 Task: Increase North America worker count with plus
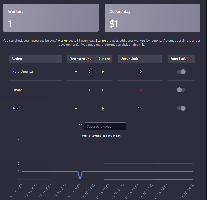tap(103, 72)
